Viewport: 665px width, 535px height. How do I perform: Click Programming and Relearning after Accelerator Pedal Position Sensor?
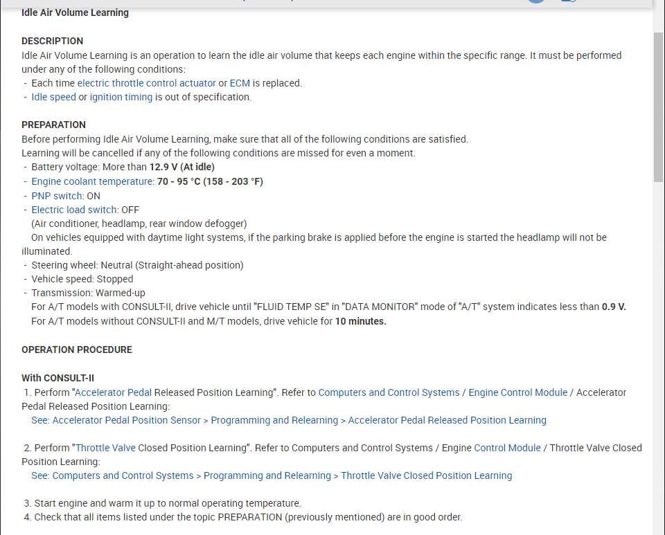pos(274,420)
